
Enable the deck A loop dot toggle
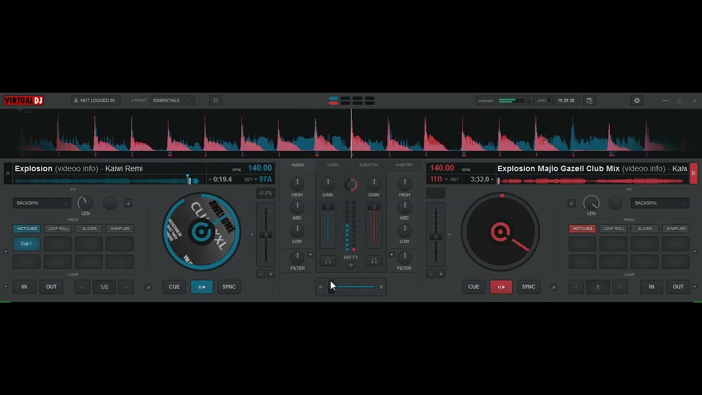[x=6, y=286]
